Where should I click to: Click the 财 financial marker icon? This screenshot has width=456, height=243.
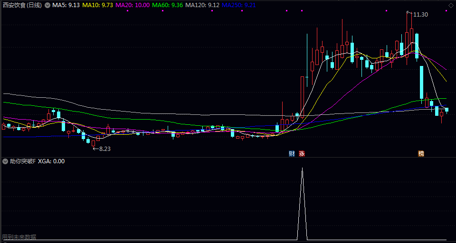[292, 154]
